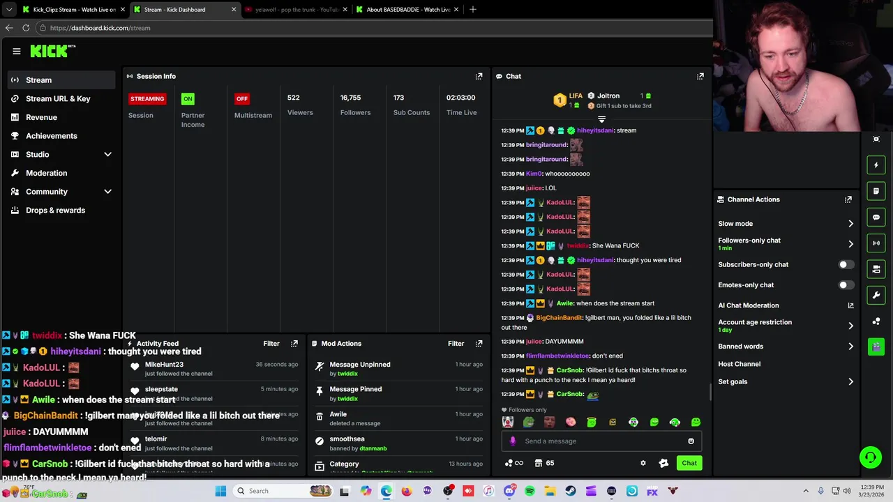Click the broadcast signal sidebar icon

[x=876, y=243]
